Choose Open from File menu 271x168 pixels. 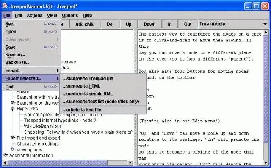(x=31, y=32)
